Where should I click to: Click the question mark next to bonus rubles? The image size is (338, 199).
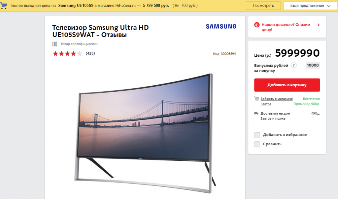[293, 66]
